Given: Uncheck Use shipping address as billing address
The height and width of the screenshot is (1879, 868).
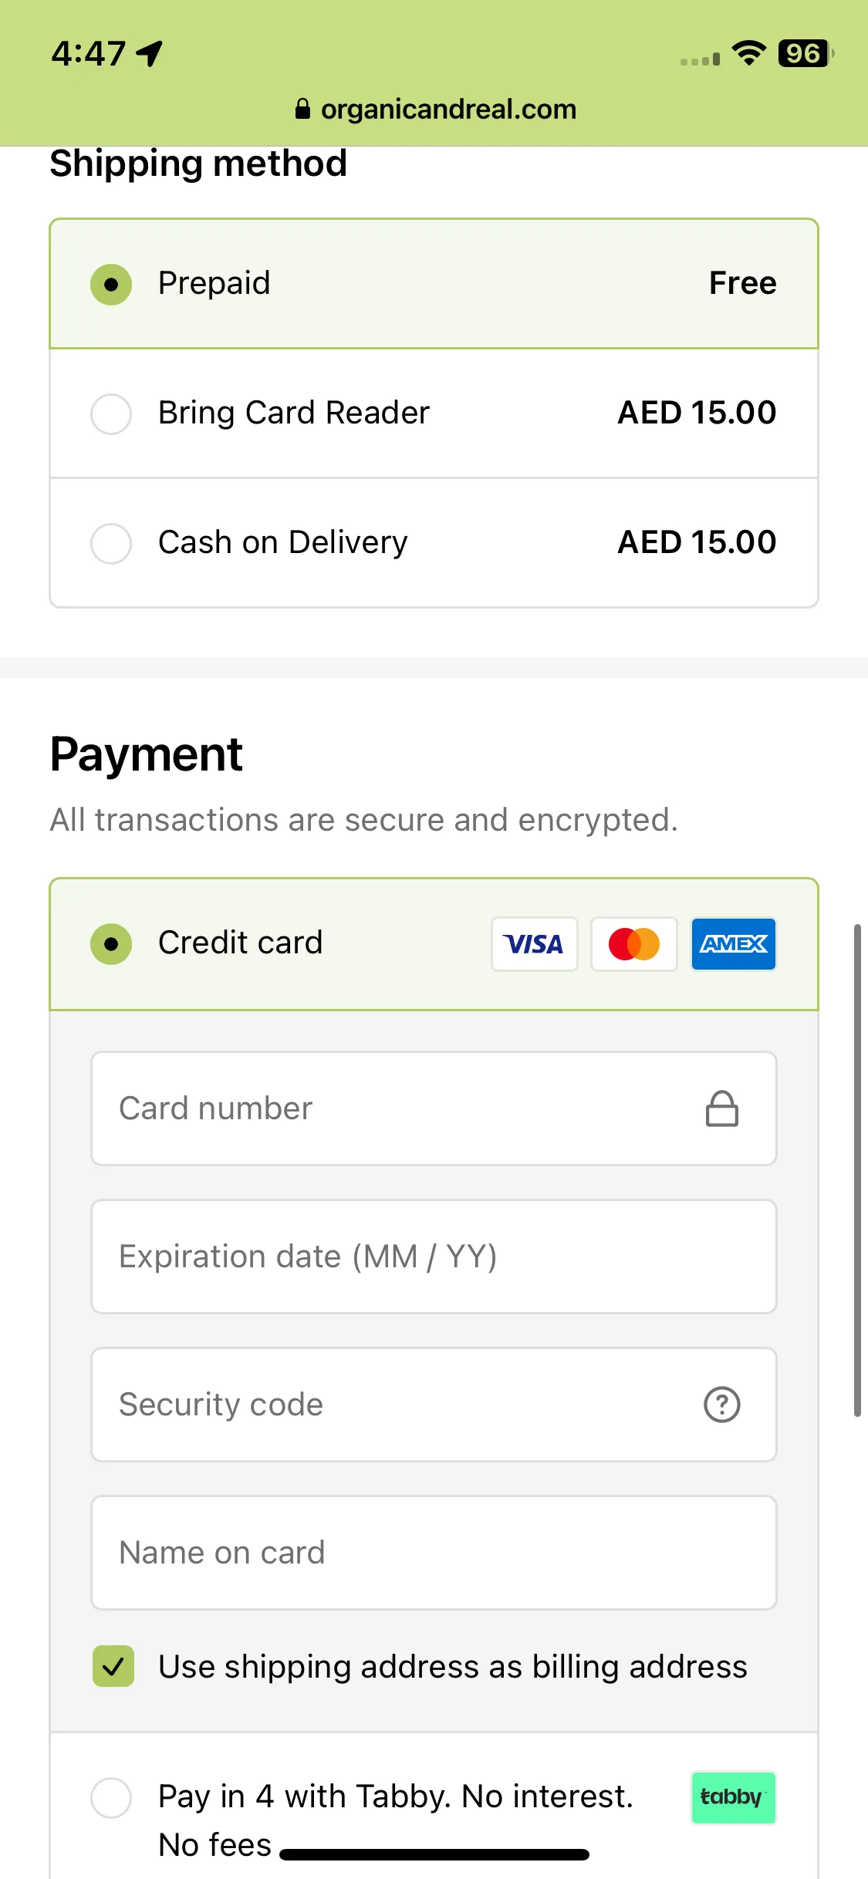Looking at the screenshot, I should (x=113, y=1666).
